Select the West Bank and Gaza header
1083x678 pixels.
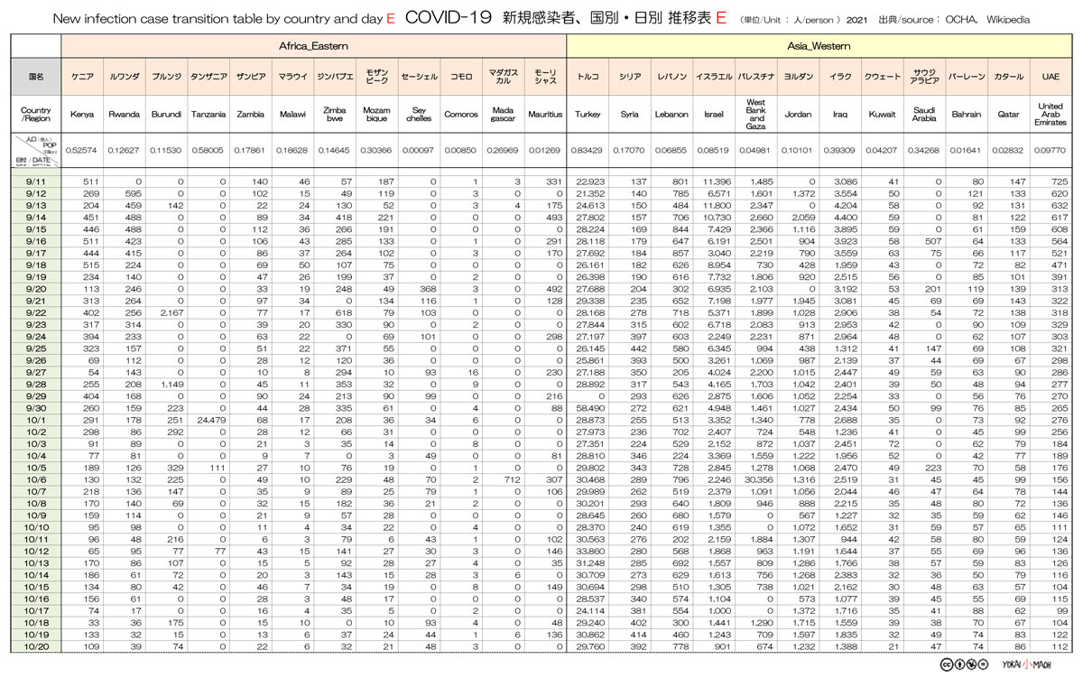tap(756, 115)
